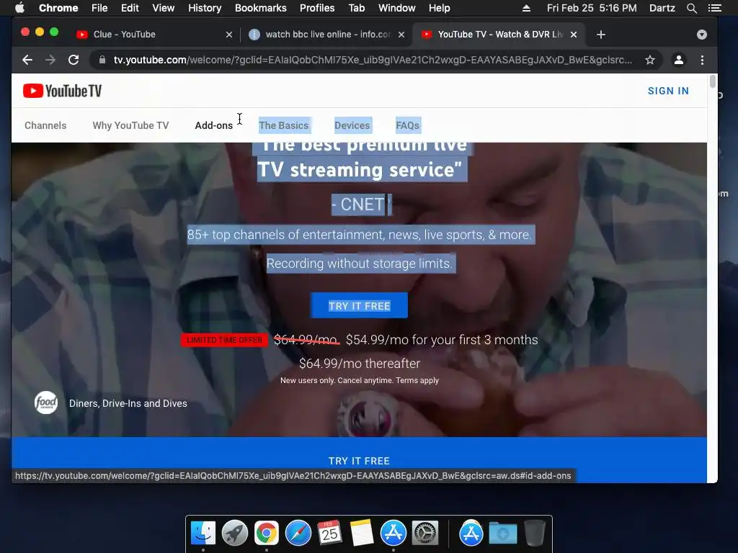Close the watch bbc live online tab

(x=401, y=35)
